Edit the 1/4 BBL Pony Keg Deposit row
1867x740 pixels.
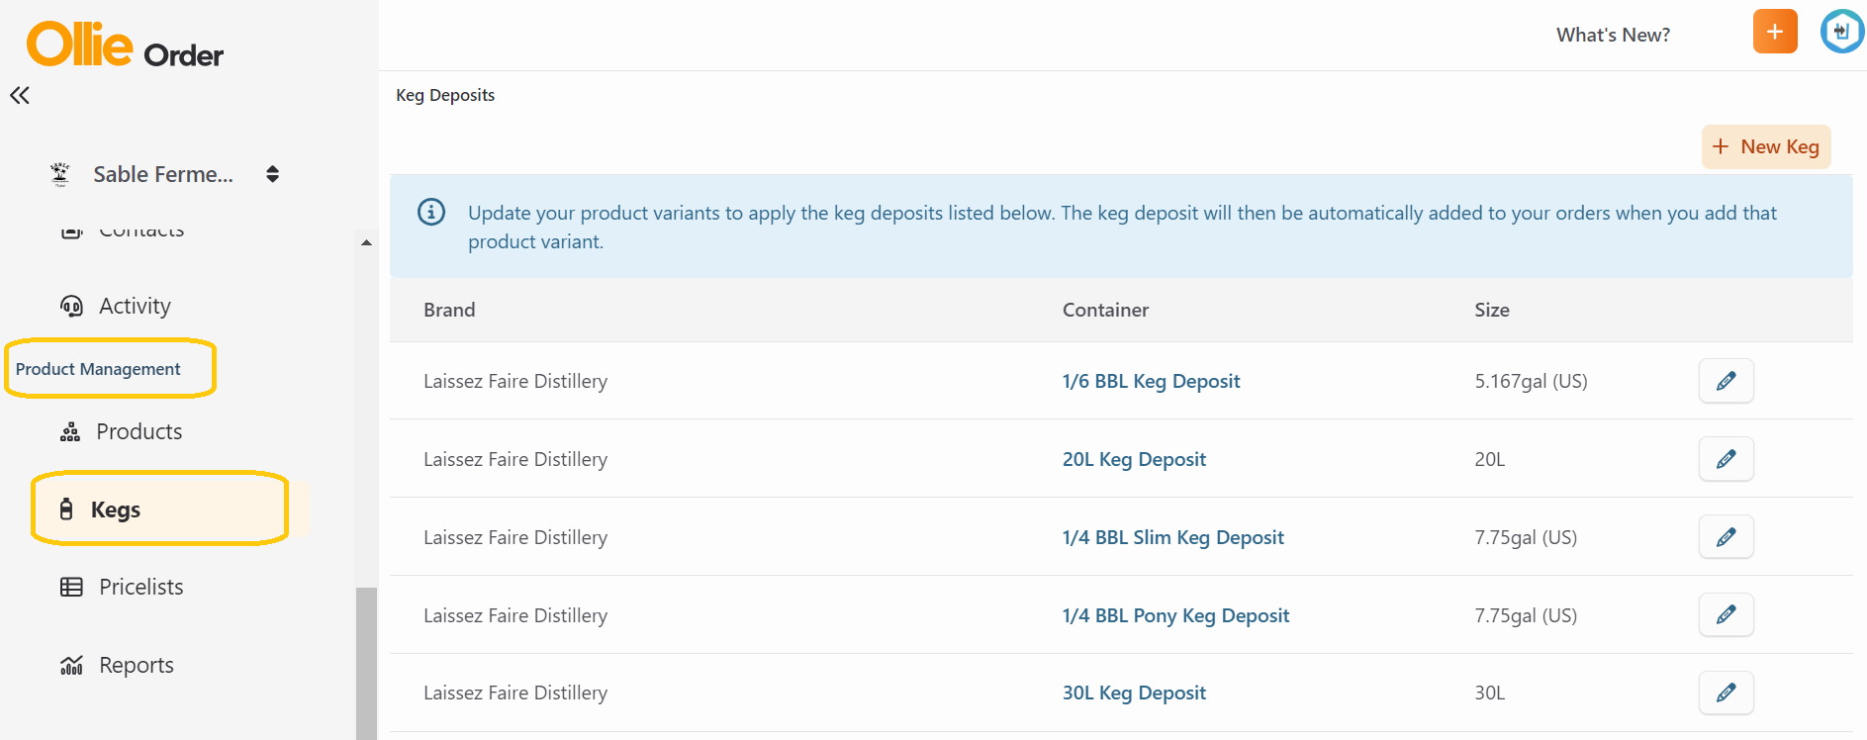(1727, 615)
